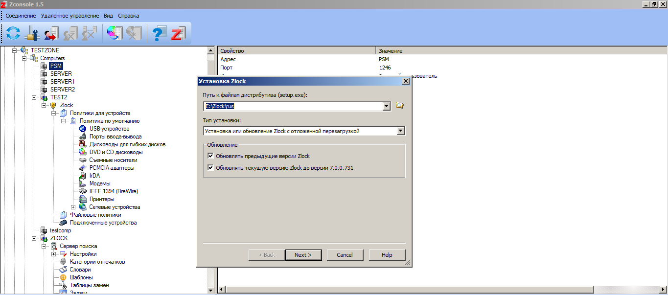Click the USB-устройства tree icon

pyautogui.click(x=83, y=129)
